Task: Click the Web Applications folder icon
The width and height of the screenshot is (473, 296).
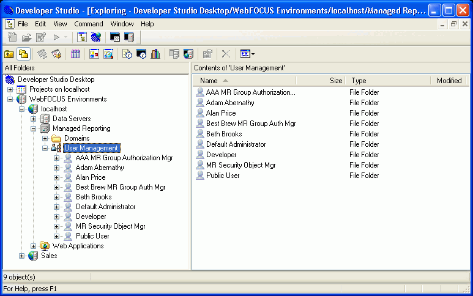Action: pos(45,246)
